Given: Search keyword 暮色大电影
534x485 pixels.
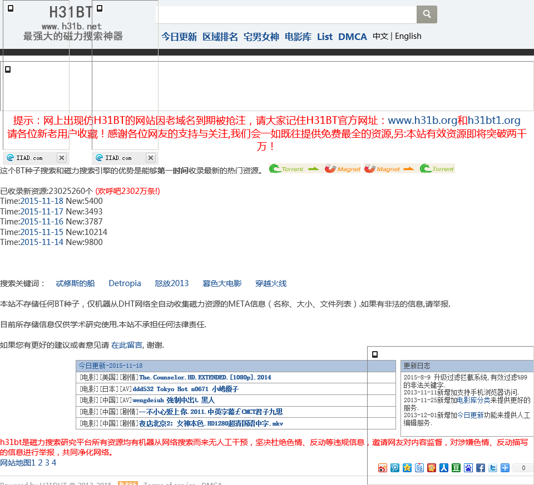Looking at the screenshot, I should click(x=222, y=283).
